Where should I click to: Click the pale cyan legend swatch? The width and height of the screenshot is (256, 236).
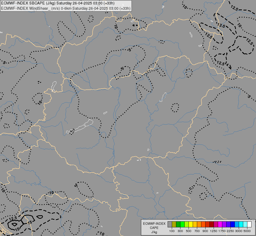(245, 224)
